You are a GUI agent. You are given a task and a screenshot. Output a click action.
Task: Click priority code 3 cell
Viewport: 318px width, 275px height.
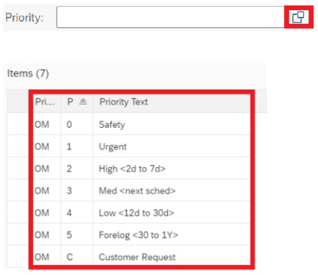tap(69, 191)
